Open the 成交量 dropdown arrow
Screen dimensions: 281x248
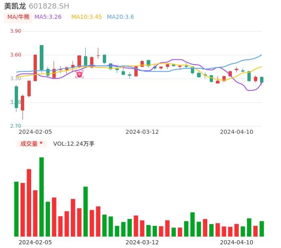point(41,143)
